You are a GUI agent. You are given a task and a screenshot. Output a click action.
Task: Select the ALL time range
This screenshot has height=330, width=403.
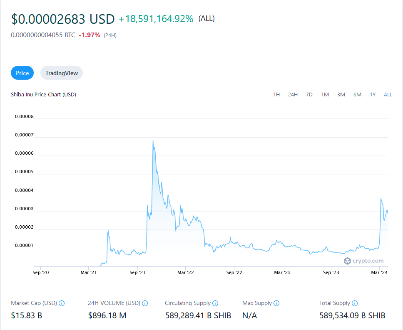tap(388, 95)
